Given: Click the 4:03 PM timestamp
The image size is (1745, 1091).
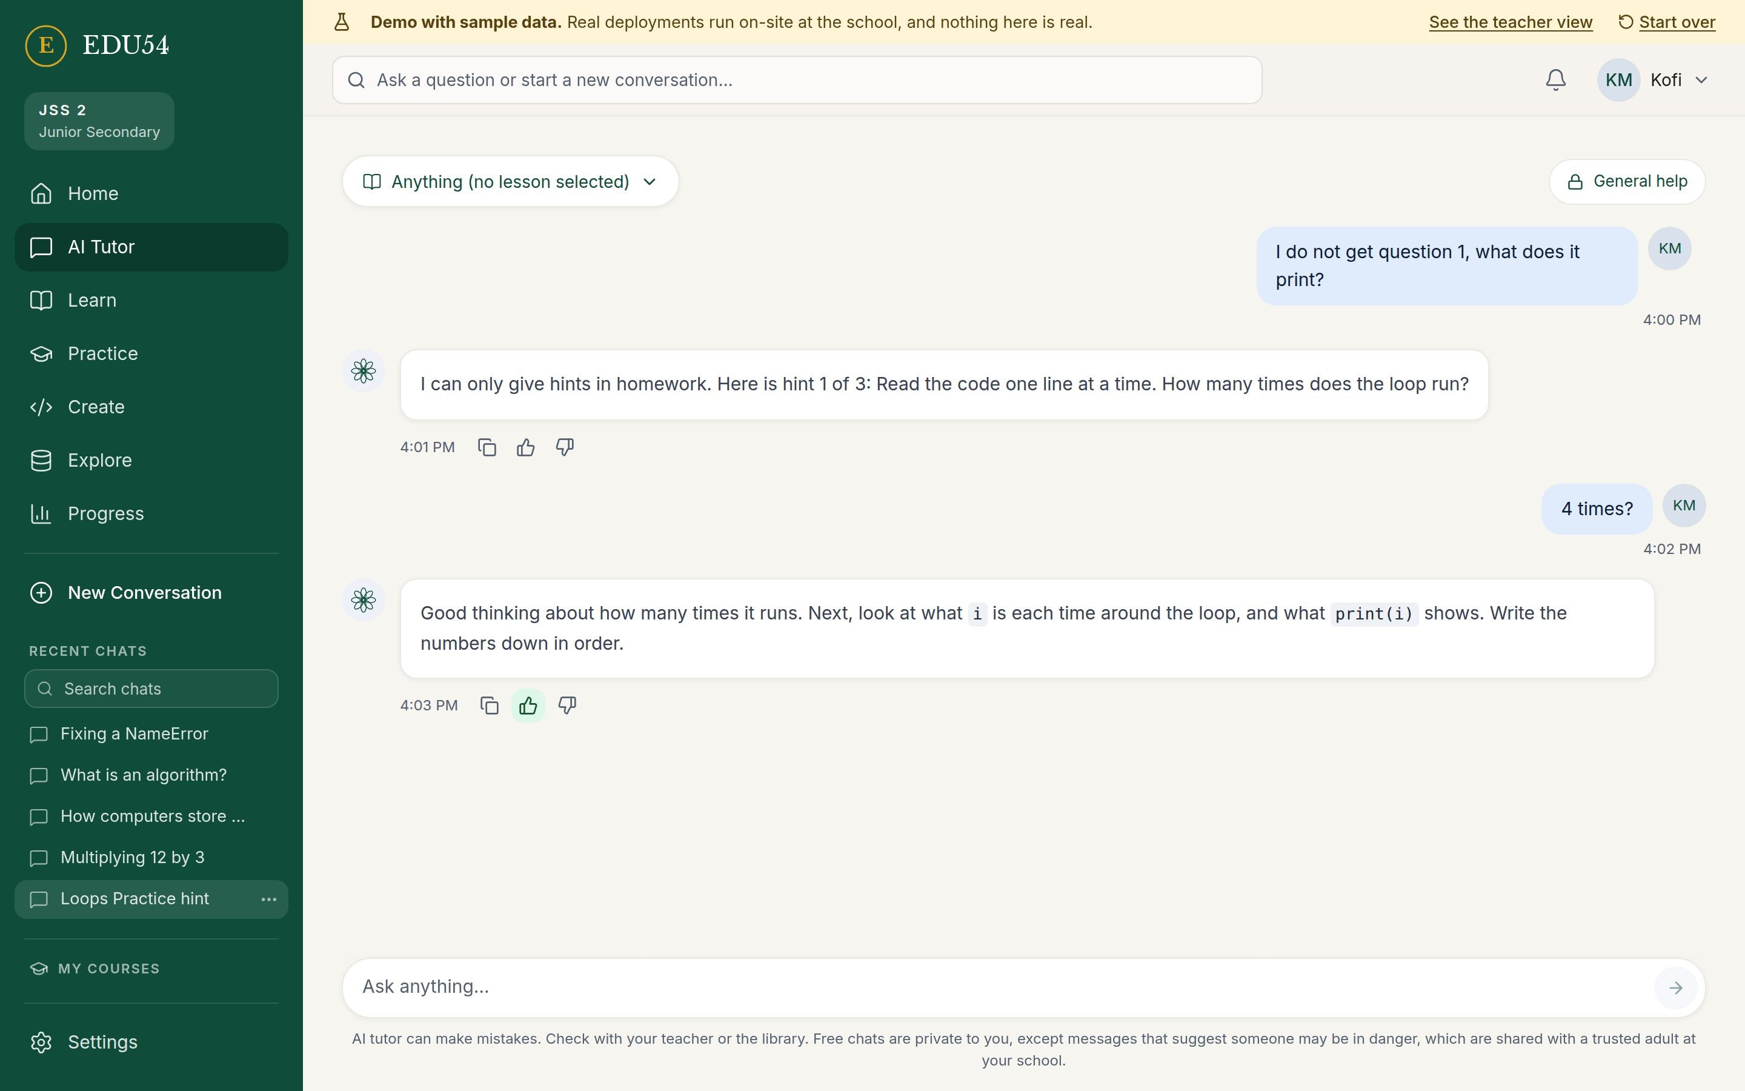Looking at the screenshot, I should (429, 706).
